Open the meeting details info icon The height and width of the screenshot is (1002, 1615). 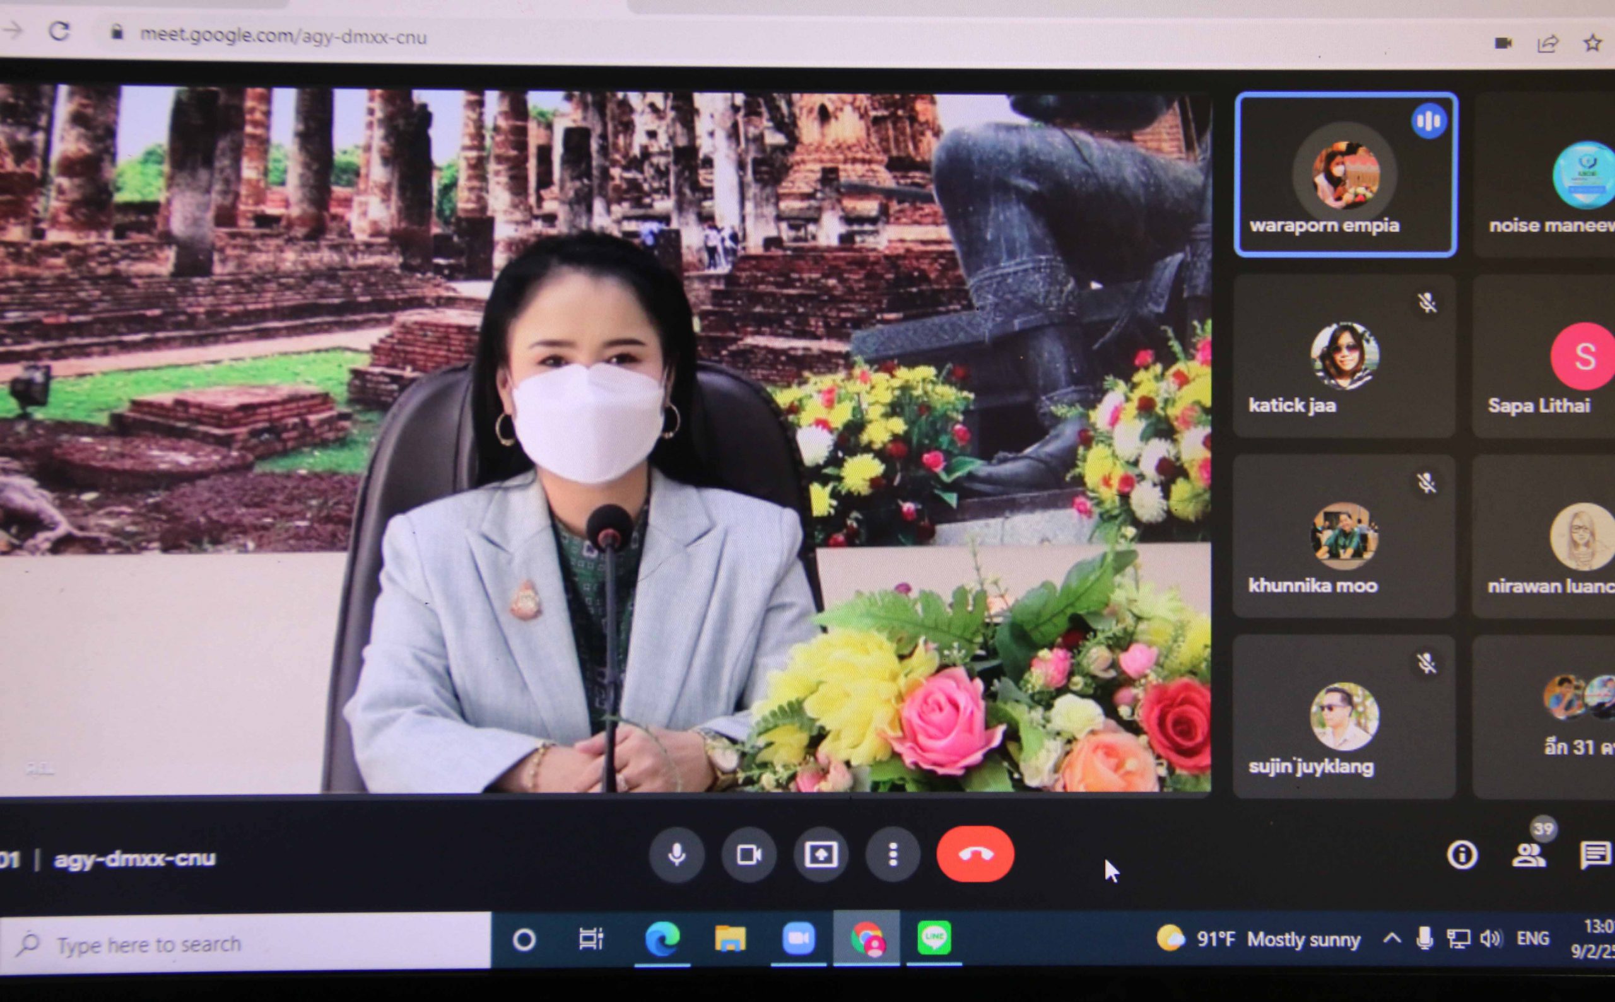point(1462,855)
